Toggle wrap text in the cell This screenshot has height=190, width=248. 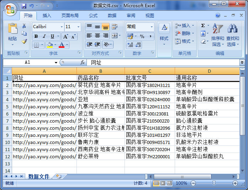115,27
